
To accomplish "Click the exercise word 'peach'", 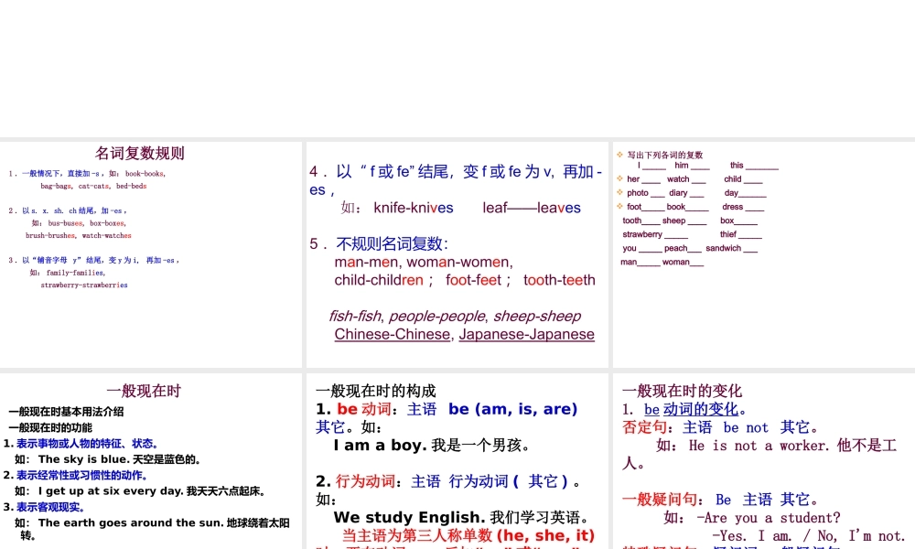I will pyautogui.click(x=676, y=249).
